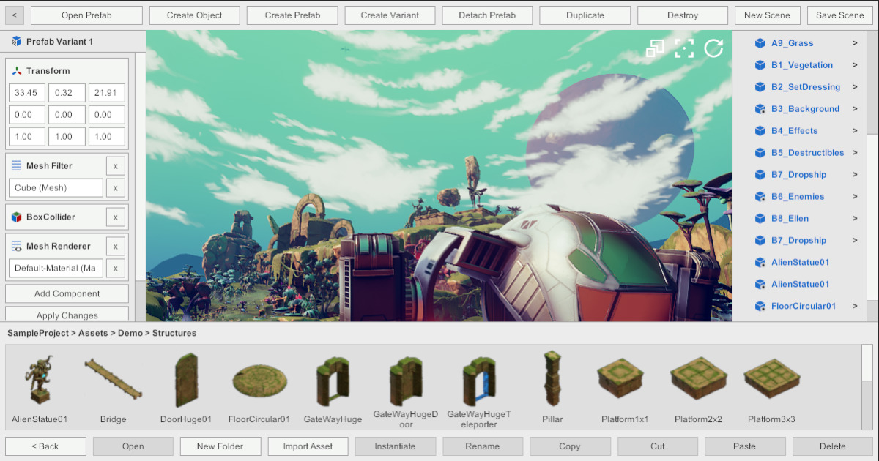Click the overlapping windows icon in the viewport
The height and width of the screenshot is (461, 879).
tap(655, 48)
